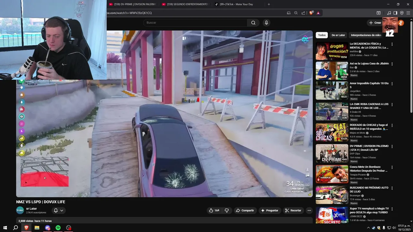This screenshot has width=413, height=232.
Task: Open Brave media control music note icon
Action: coord(389,13)
